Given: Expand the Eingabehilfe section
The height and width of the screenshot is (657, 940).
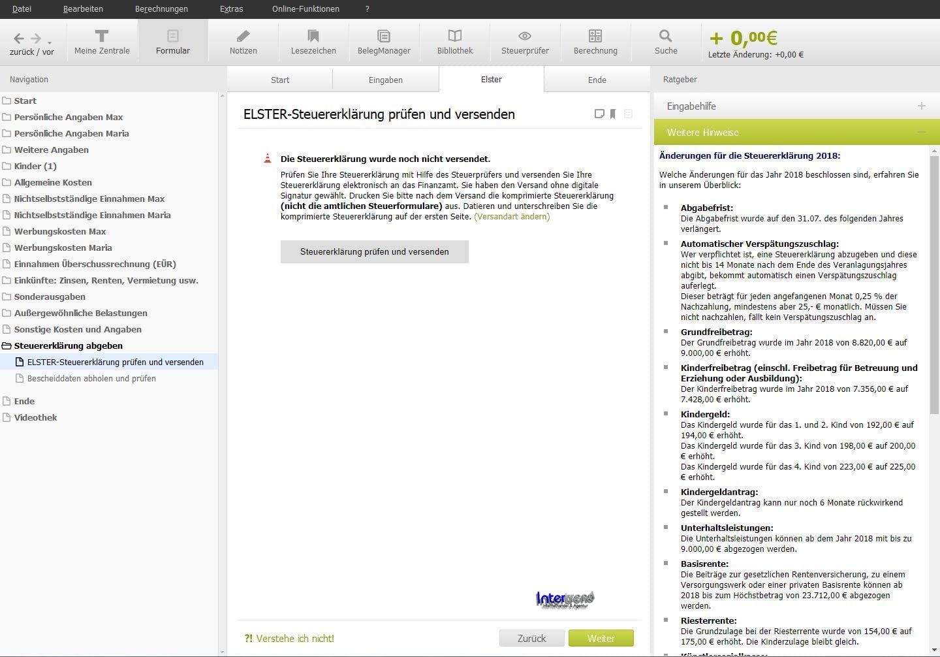Looking at the screenshot, I should (x=921, y=106).
